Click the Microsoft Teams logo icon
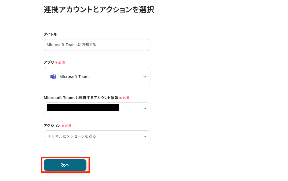288x181 pixels. coord(53,77)
